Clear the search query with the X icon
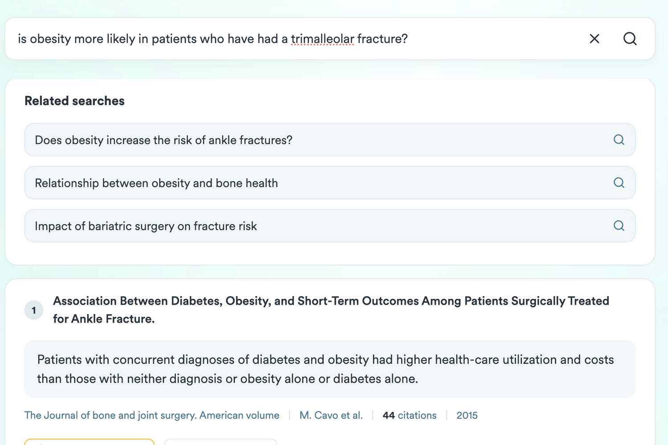The height and width of the screenshot is (445, 668). click(x=594, y=39)
